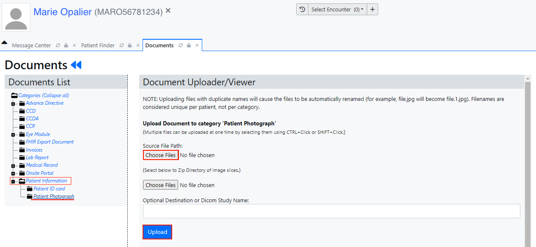536x247 pixels.
Task: Click the plus icon to add encounter
Action: [372, 10]
